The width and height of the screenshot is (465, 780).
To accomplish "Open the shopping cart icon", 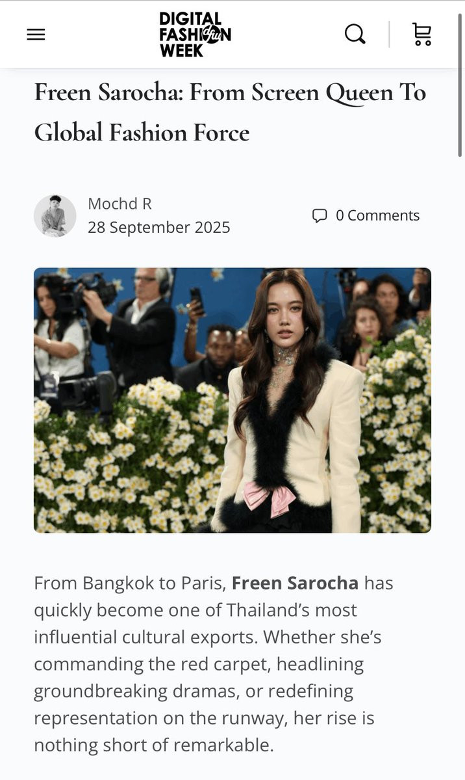I will coord(421,34).
